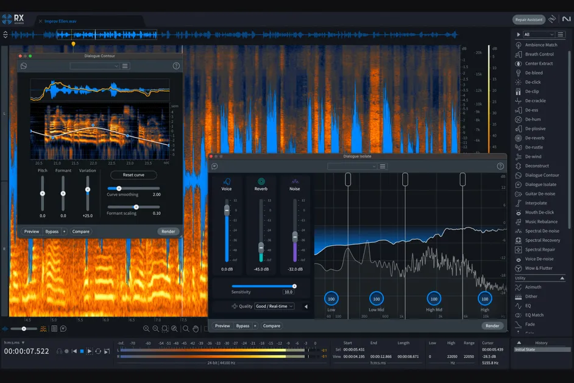Open the Breath Control module
Viewport: 574px width, 383px height.
[535, 54]
